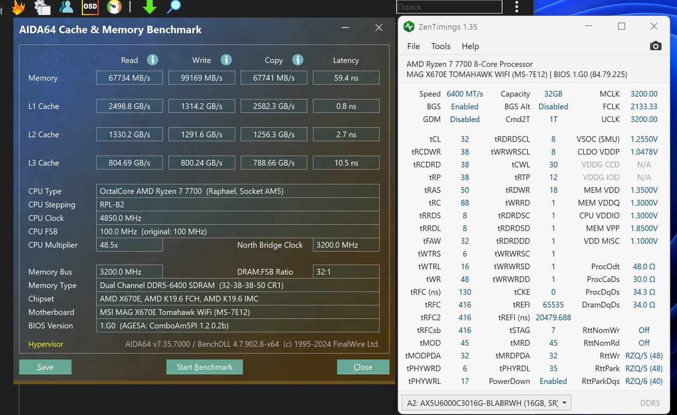The height and width of the screenshot is (415, 677).
Task: Open the File menu in ZenTimings
Action: [414, 47]
